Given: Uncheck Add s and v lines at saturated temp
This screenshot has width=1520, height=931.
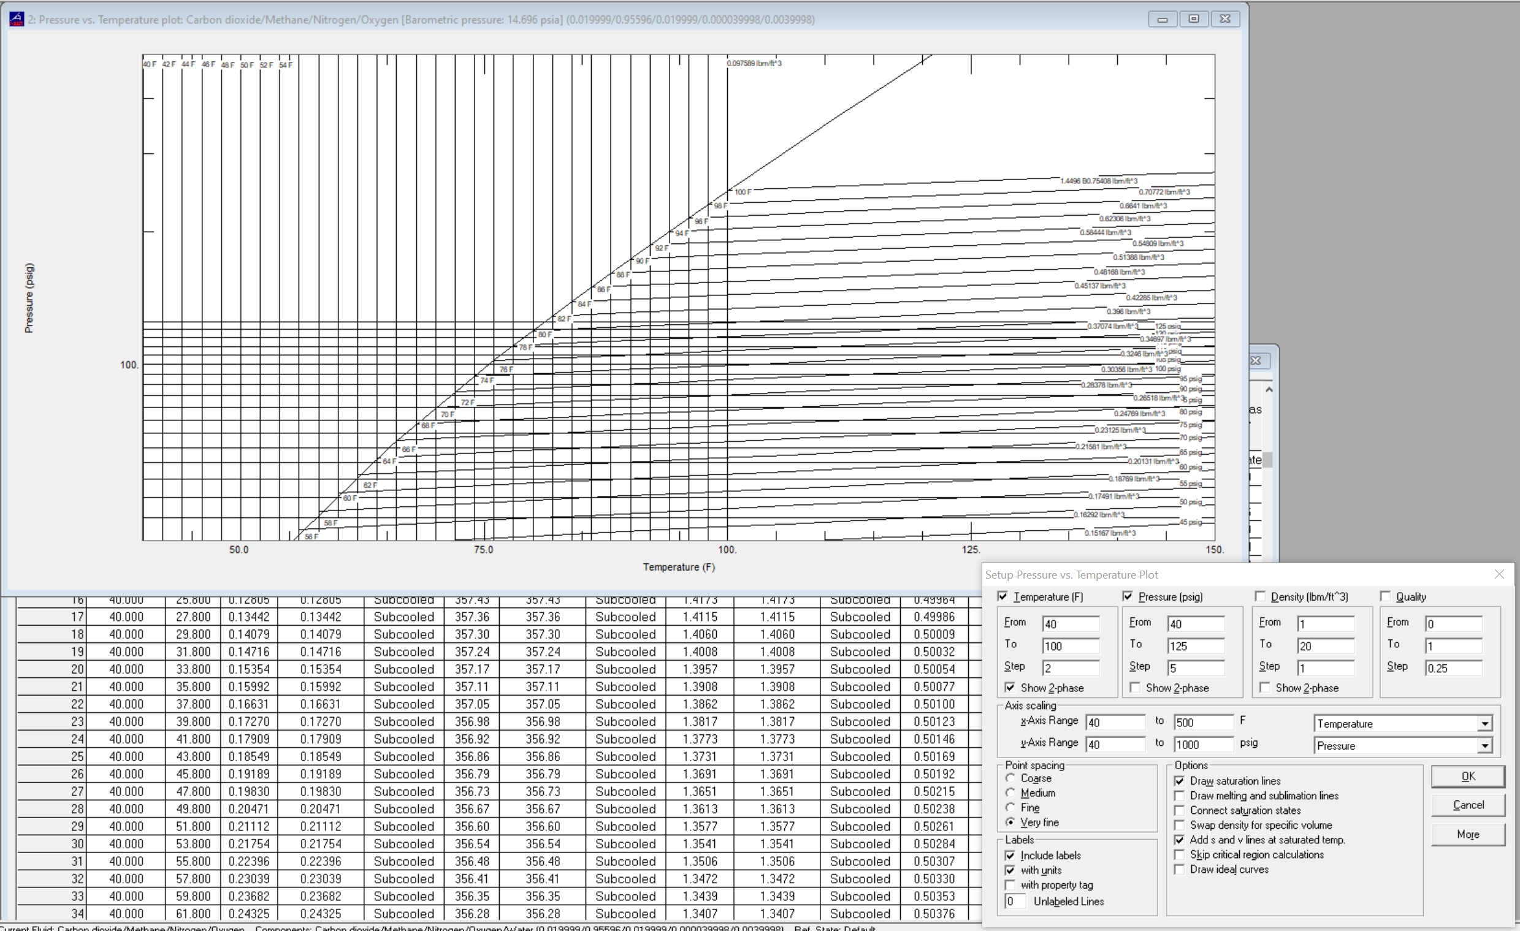Looking at the screenshot, I should (1180, 840).
